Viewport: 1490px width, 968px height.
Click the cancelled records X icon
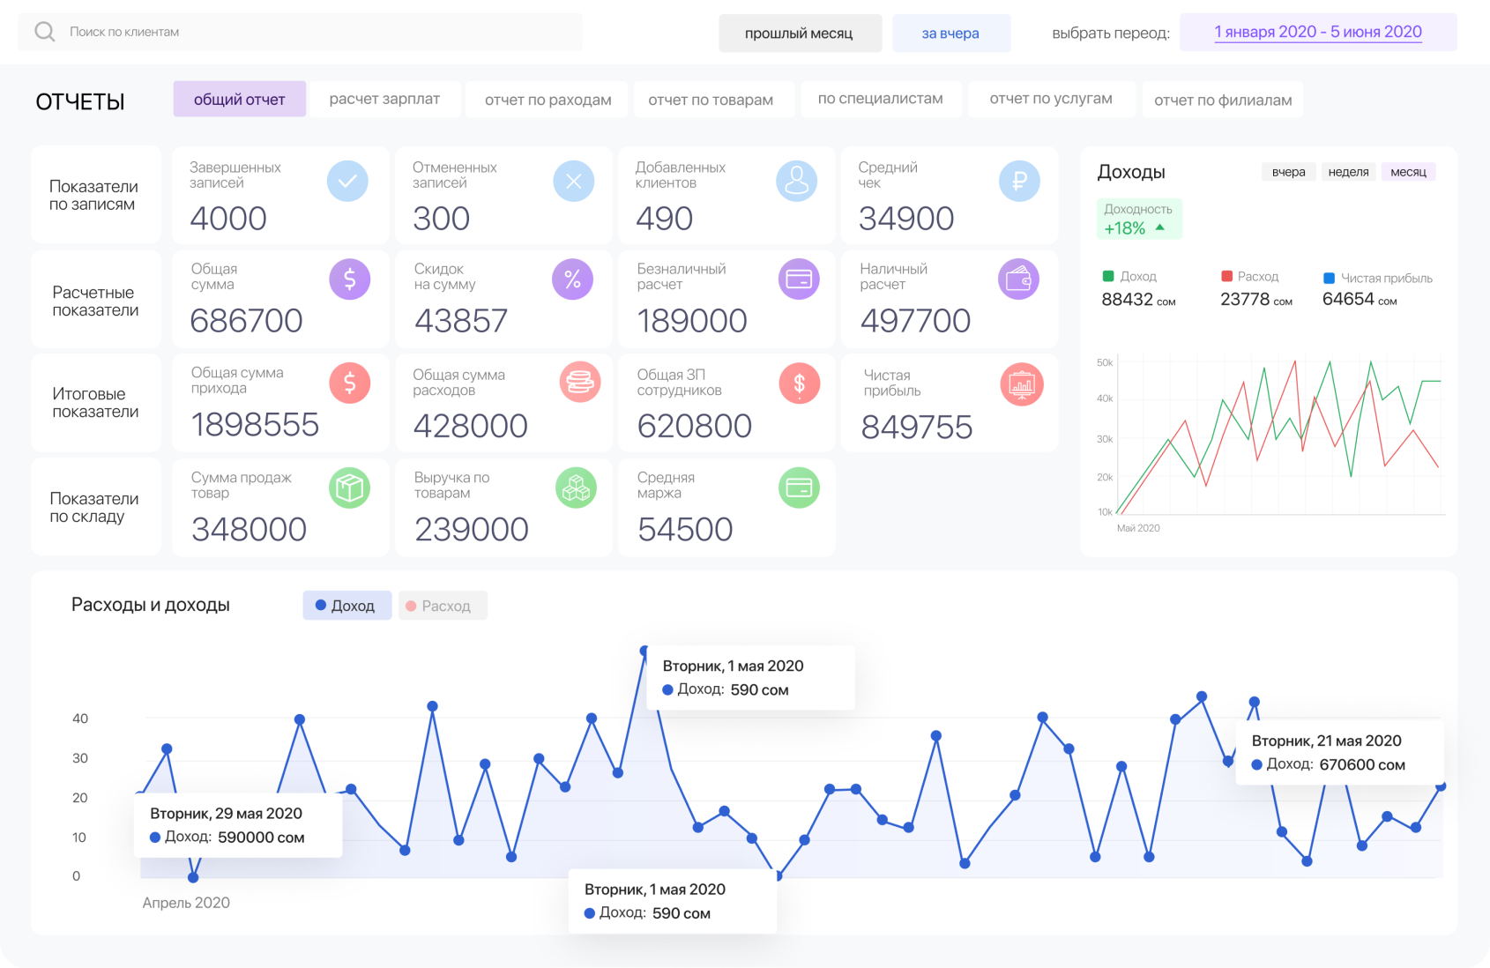(573, 182)
